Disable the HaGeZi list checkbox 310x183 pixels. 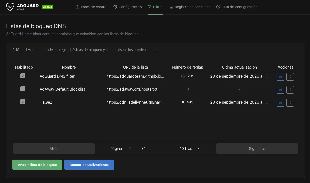[x=23, y=102]
